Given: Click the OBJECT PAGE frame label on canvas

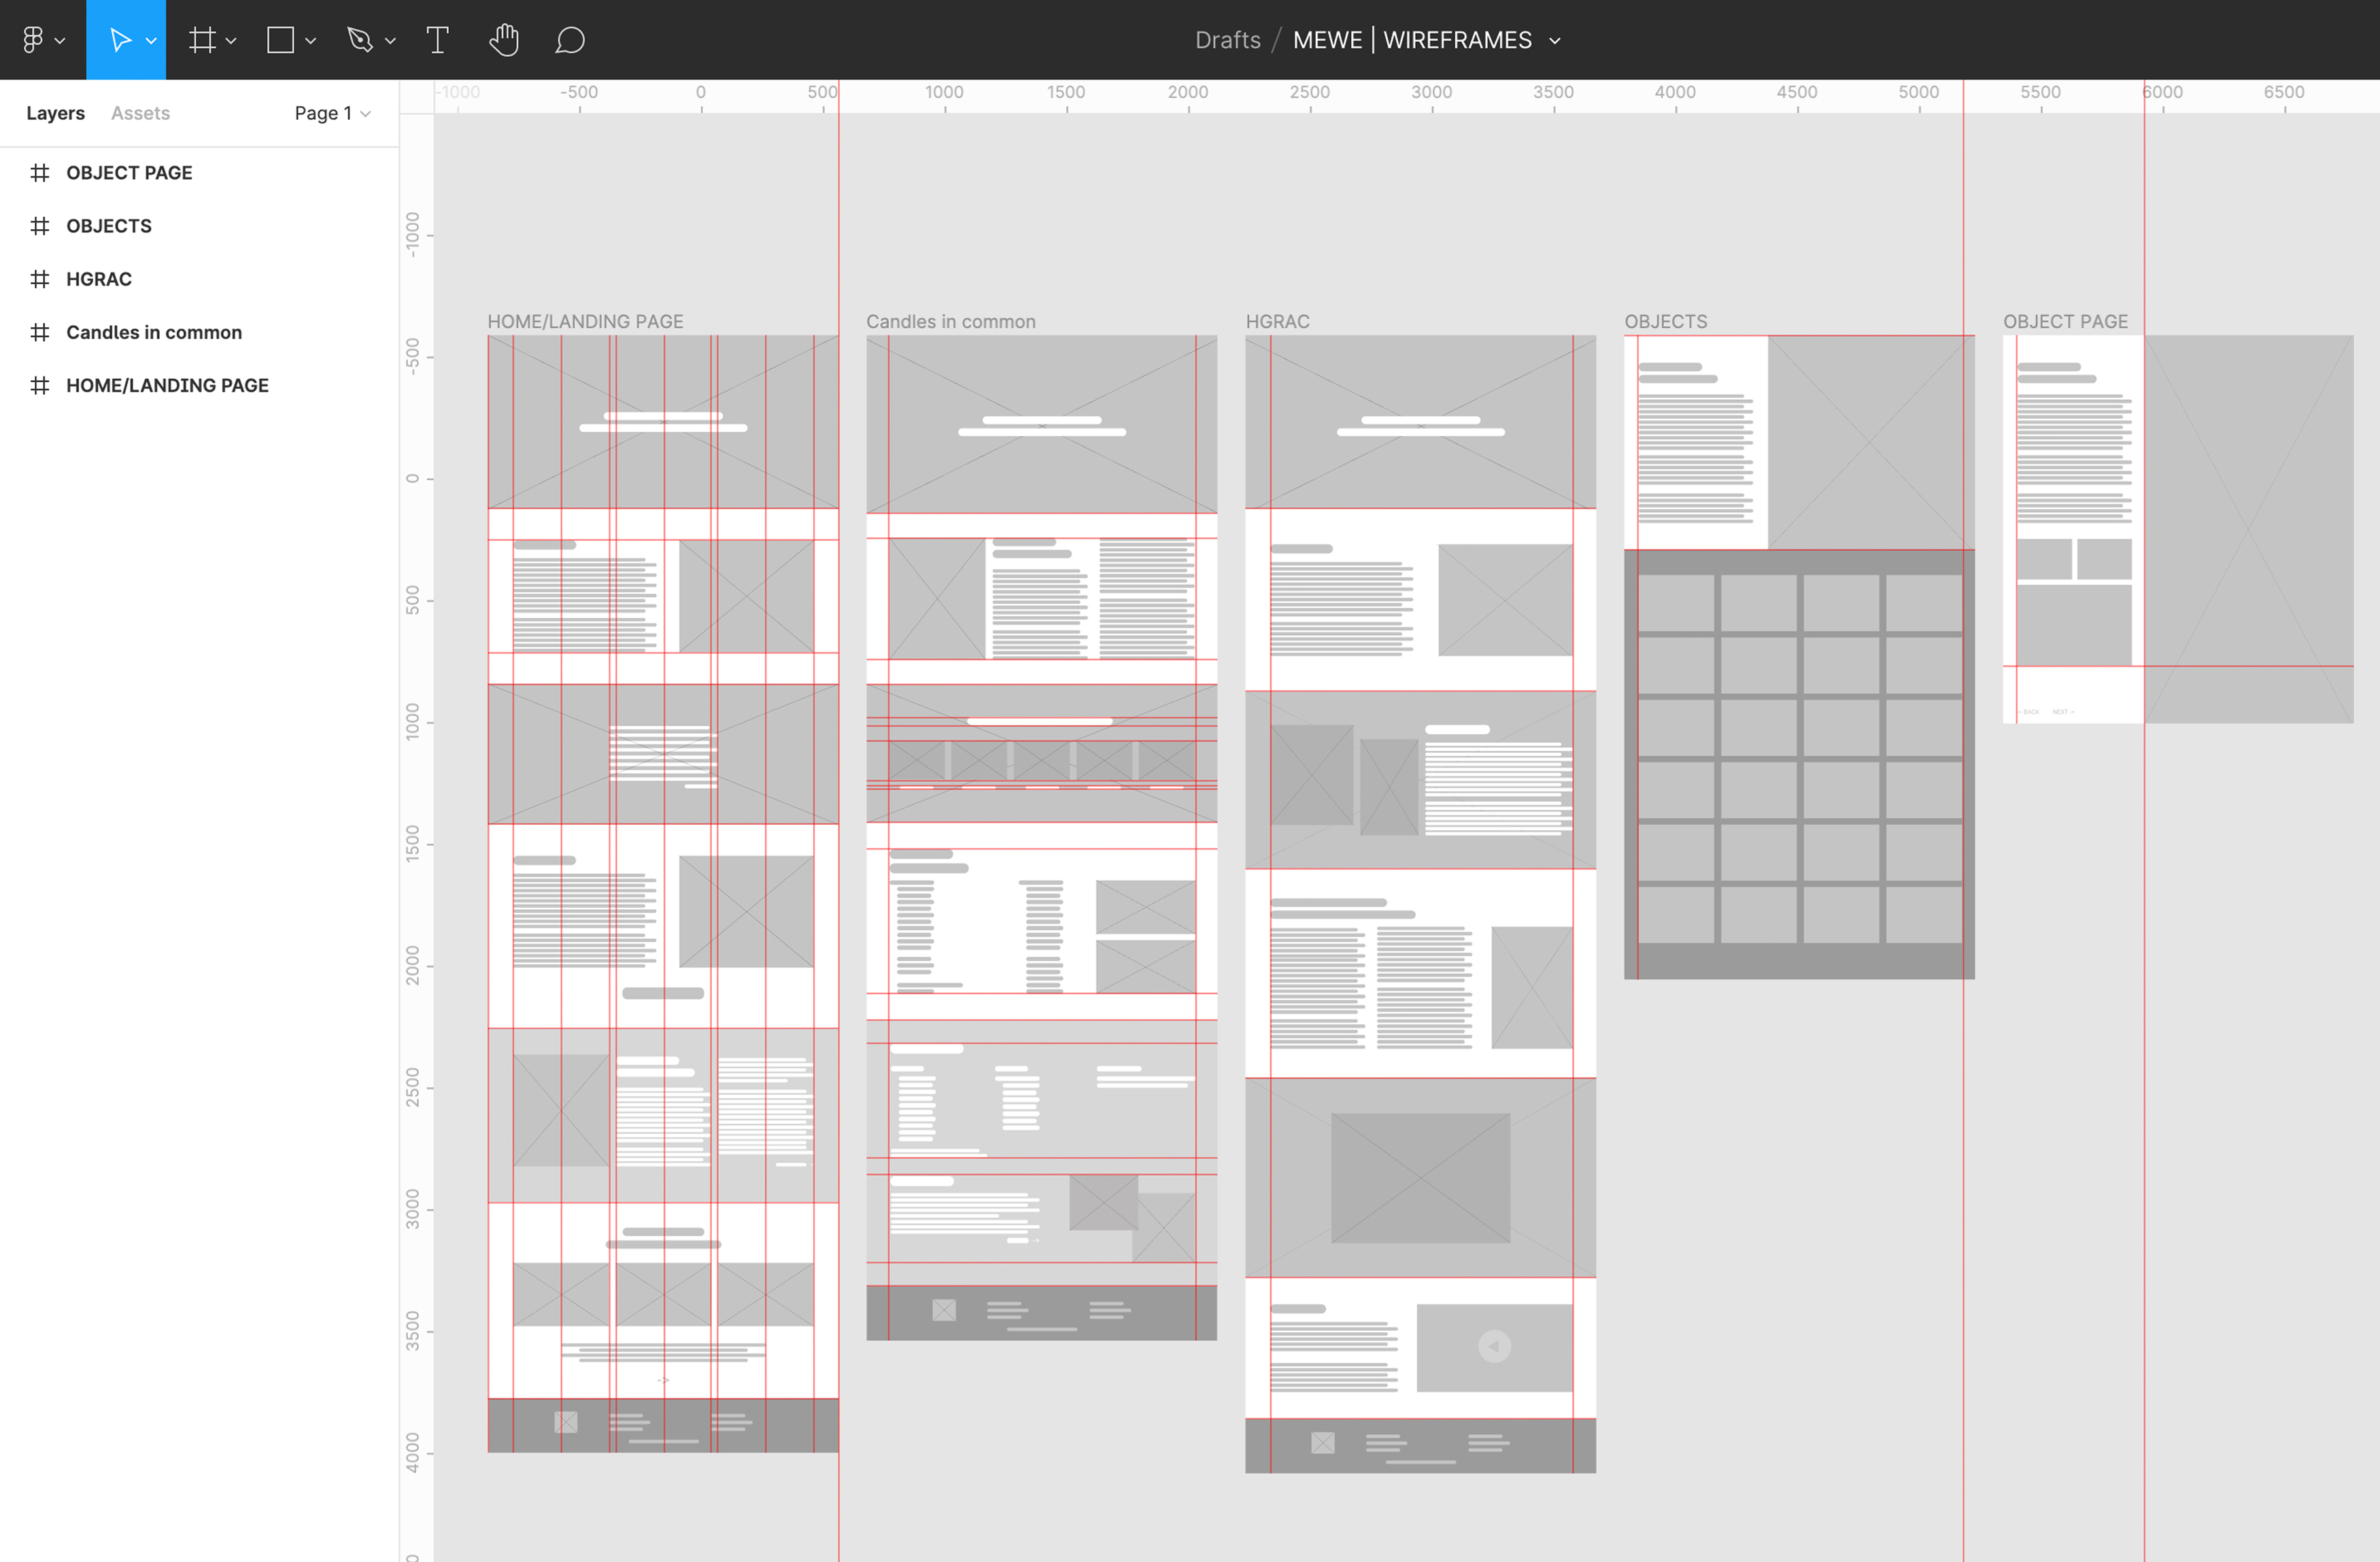Looking at the screenshot, I should pyautogui.click(x=2065, y=322).
